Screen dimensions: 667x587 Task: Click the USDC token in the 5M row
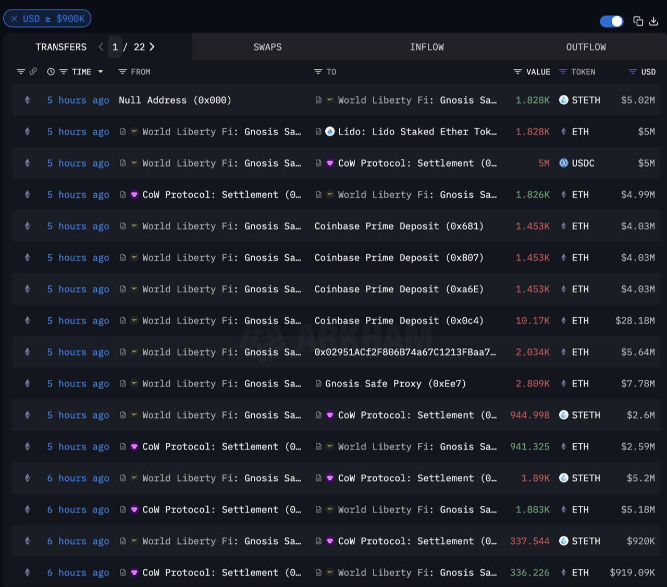pos(577,163)
